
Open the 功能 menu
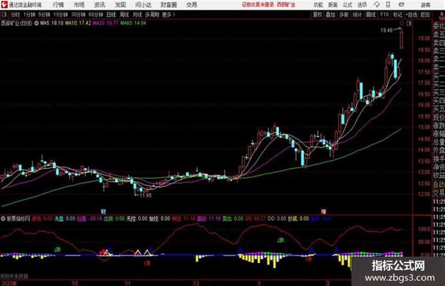coord(318,5)
